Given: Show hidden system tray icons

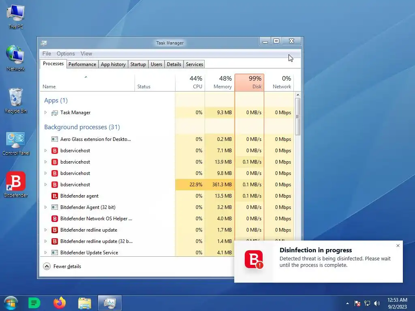Looking at the screenshot, I should tap(347, 303).
